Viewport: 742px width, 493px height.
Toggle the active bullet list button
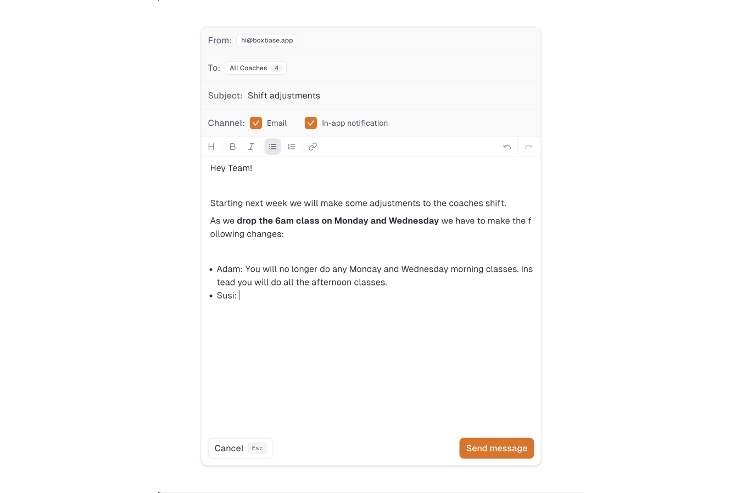(x=272, y=147)
